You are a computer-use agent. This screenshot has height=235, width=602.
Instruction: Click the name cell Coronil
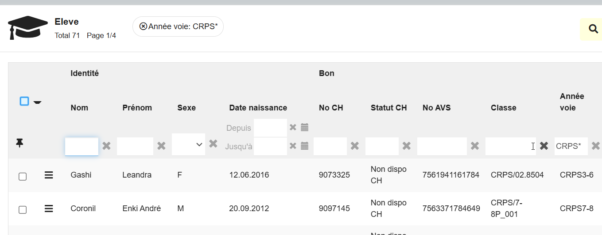(83, 208)
